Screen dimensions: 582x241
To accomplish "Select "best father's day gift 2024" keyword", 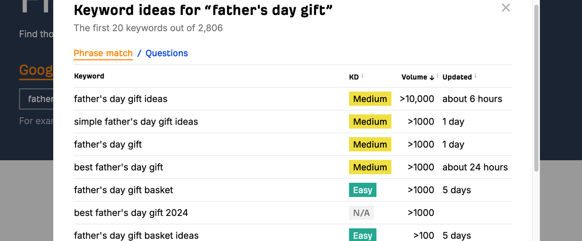I will (131, 213).
